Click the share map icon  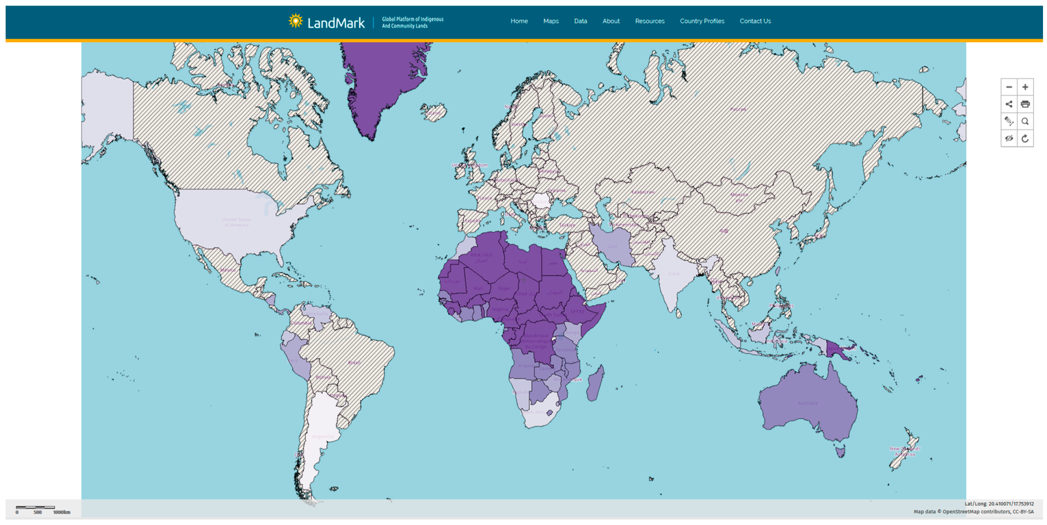coord(1009,104)
